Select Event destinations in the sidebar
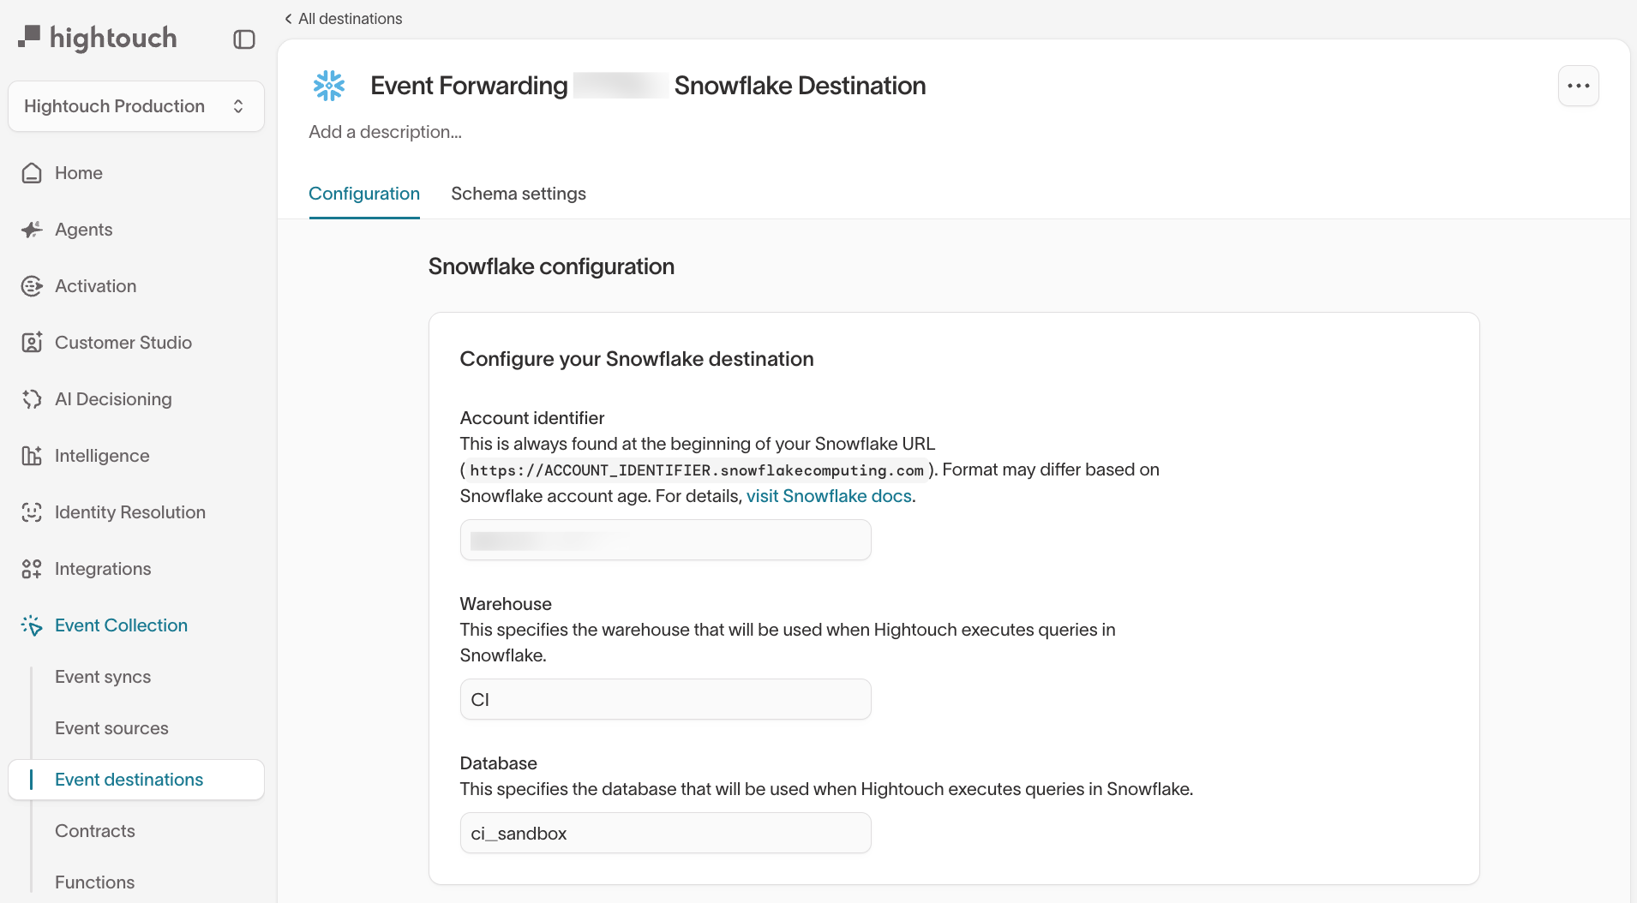This screenshot has height=903, width=1637. [129, 779]
